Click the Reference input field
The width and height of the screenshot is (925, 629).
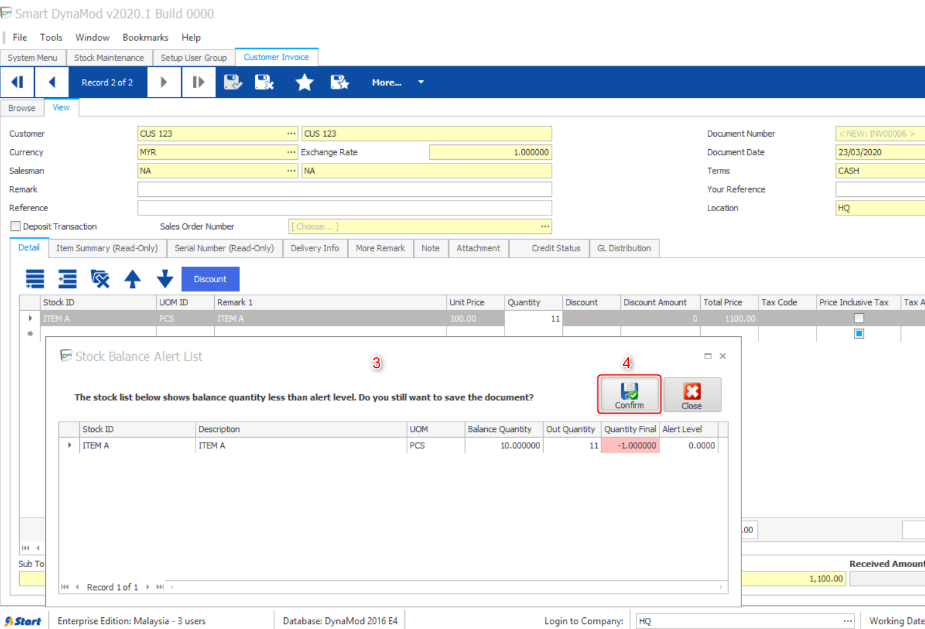tap(344, 208)
